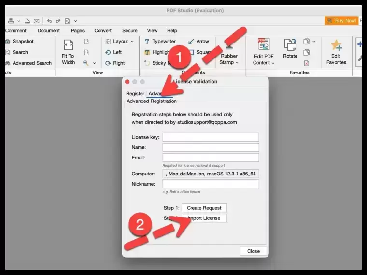Click the Create Request button
The image size is (367, 275).
[x=204, y=208]
